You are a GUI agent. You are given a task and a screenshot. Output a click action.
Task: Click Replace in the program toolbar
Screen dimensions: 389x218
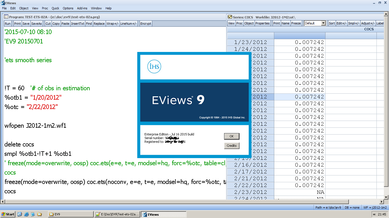pyautogui.click(x=99, y=24)
